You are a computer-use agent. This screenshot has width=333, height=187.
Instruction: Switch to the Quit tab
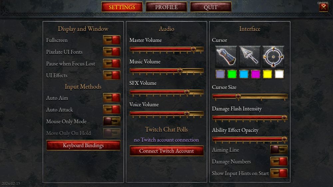(211, 7)
